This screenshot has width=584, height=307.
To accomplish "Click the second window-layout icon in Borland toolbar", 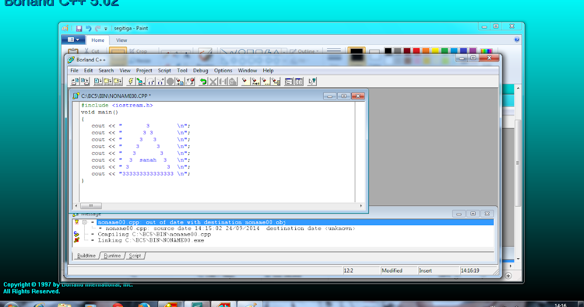I will (299, 81).
